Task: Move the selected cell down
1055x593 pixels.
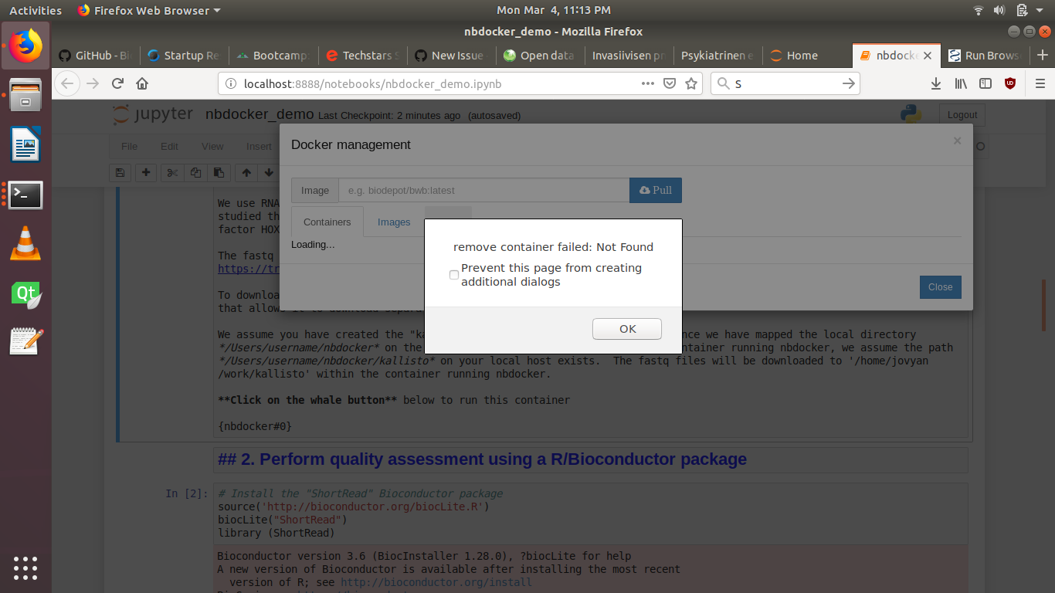Action: click(268, 173)
